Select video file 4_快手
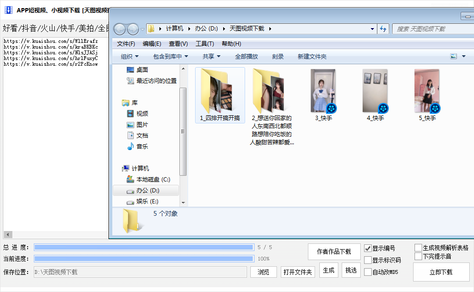 pos(375,95)
